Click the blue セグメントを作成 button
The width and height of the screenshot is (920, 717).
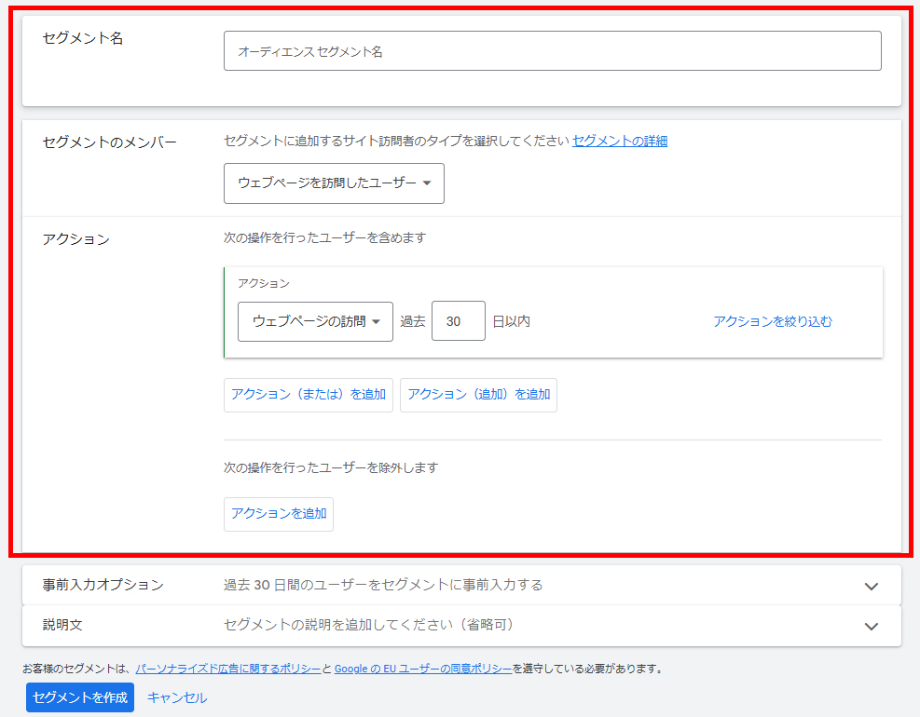click(80, 697)
